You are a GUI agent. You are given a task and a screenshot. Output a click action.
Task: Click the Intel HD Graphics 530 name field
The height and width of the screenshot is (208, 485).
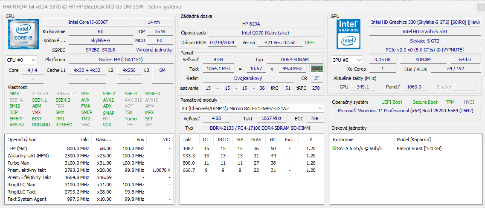point(424,31)
